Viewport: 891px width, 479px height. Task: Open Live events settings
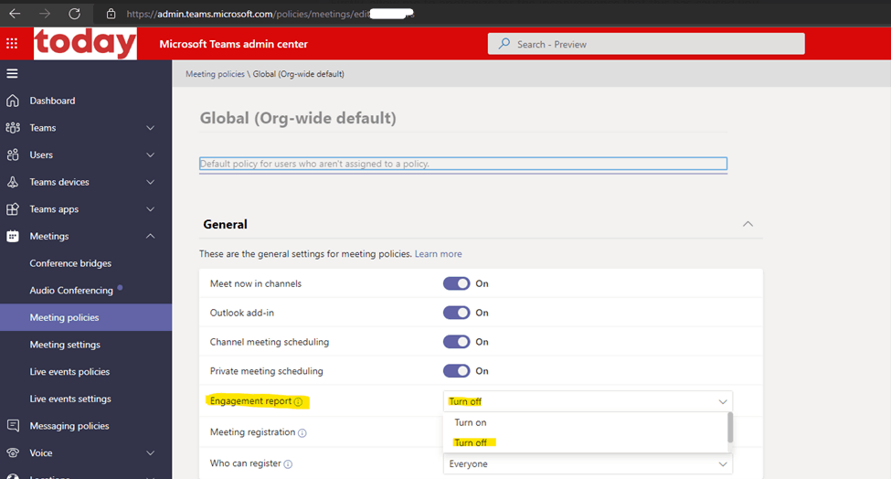[x=69, y=399]
